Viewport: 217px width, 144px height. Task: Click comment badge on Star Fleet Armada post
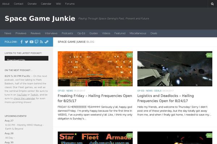(x=130, y=135)
